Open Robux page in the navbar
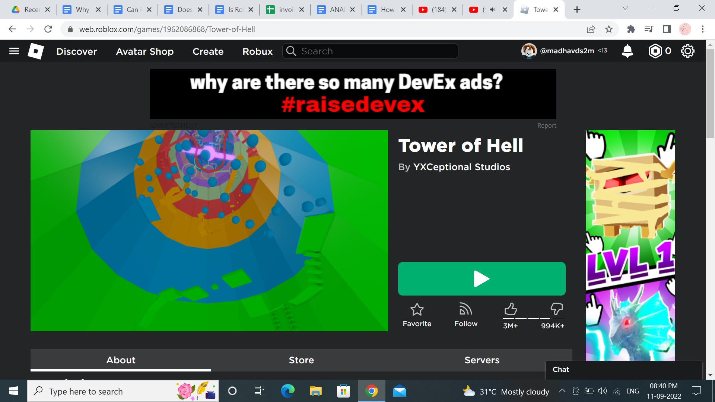Viewport: 715px width, 402px height. pyautogui.click(x=257, y=51)
